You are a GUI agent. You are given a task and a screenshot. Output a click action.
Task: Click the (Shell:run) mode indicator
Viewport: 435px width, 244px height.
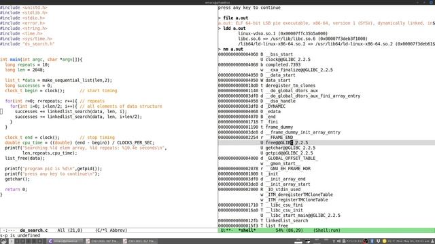(x=327, y=230)
